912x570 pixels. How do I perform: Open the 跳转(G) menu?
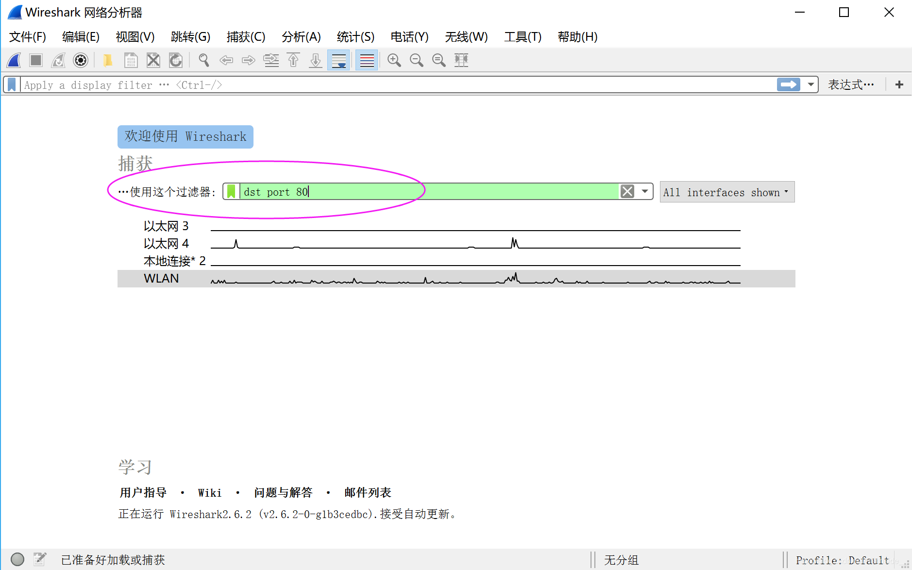[x=191, y=37]
